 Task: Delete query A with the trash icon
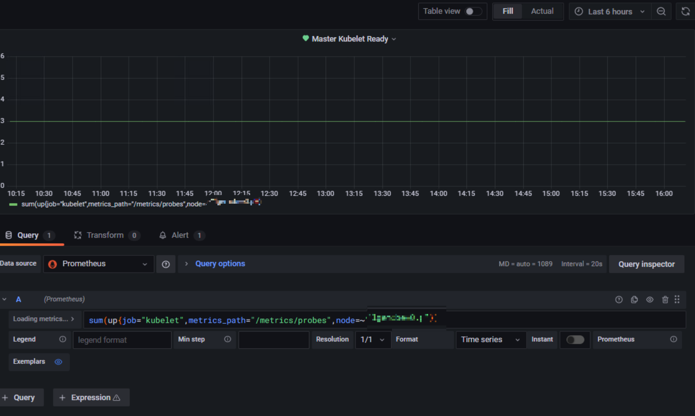pyautogui.click(x=665, y=300)
